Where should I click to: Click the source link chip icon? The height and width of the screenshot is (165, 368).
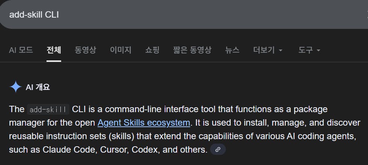(x=218, y=150)
